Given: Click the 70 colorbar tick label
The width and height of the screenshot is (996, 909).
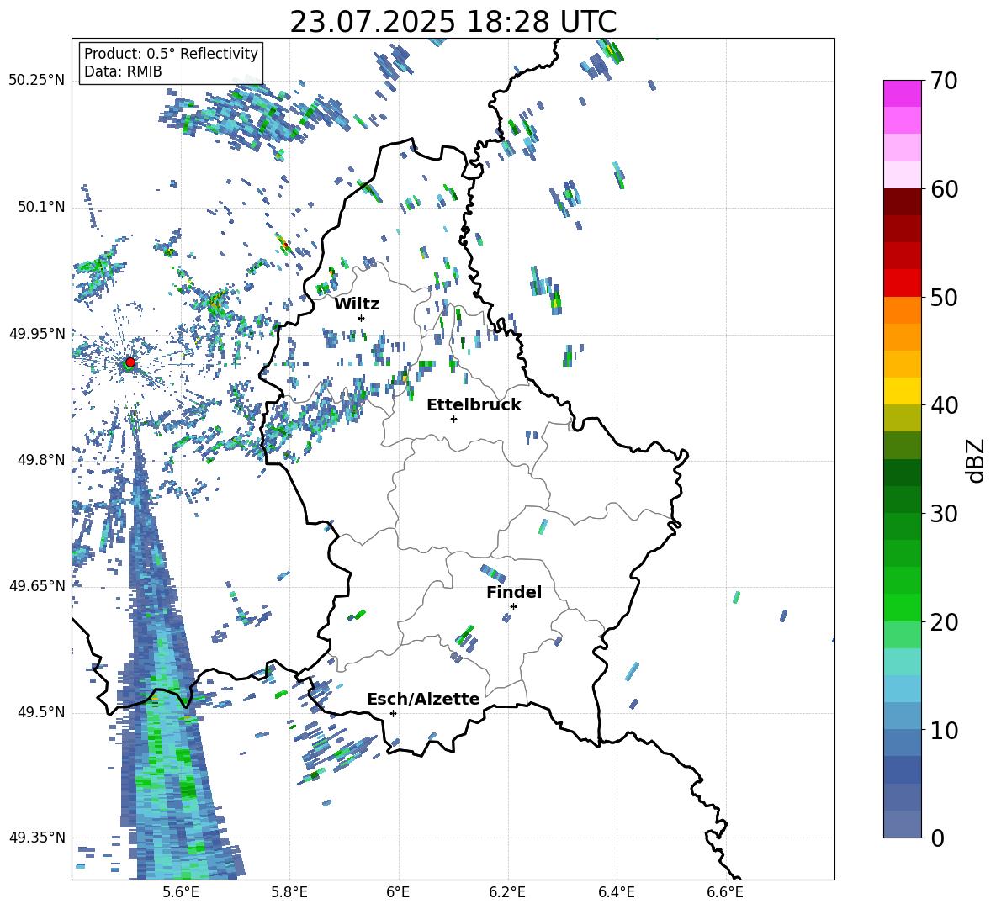Looking at the screenshot, I should (944, 82).
